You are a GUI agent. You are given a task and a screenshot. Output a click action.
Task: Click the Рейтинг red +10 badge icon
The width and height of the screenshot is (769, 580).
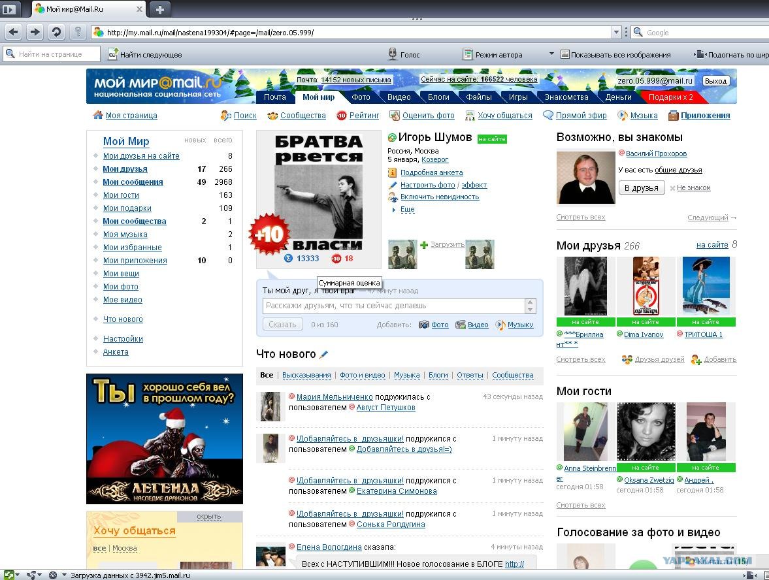click(341, 116)
